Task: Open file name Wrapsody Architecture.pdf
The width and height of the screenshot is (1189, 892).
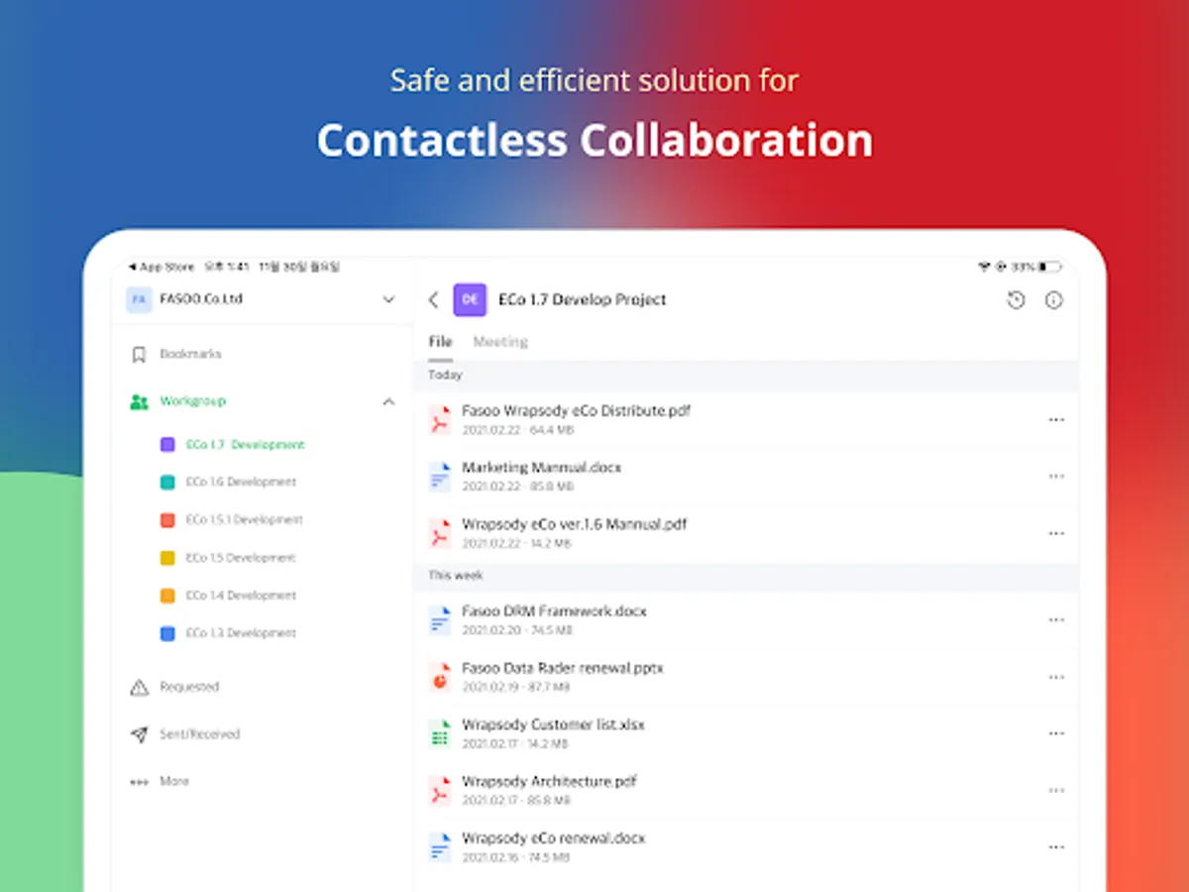Action: coord(549,782)
